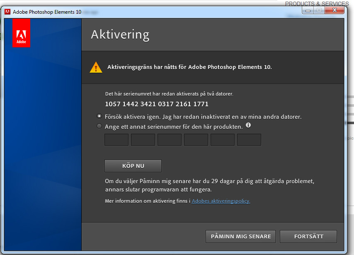The height and width of the screenshot is (255, 354).
Task: Click the sixth serial number field
Action: (x=249, y=140)
